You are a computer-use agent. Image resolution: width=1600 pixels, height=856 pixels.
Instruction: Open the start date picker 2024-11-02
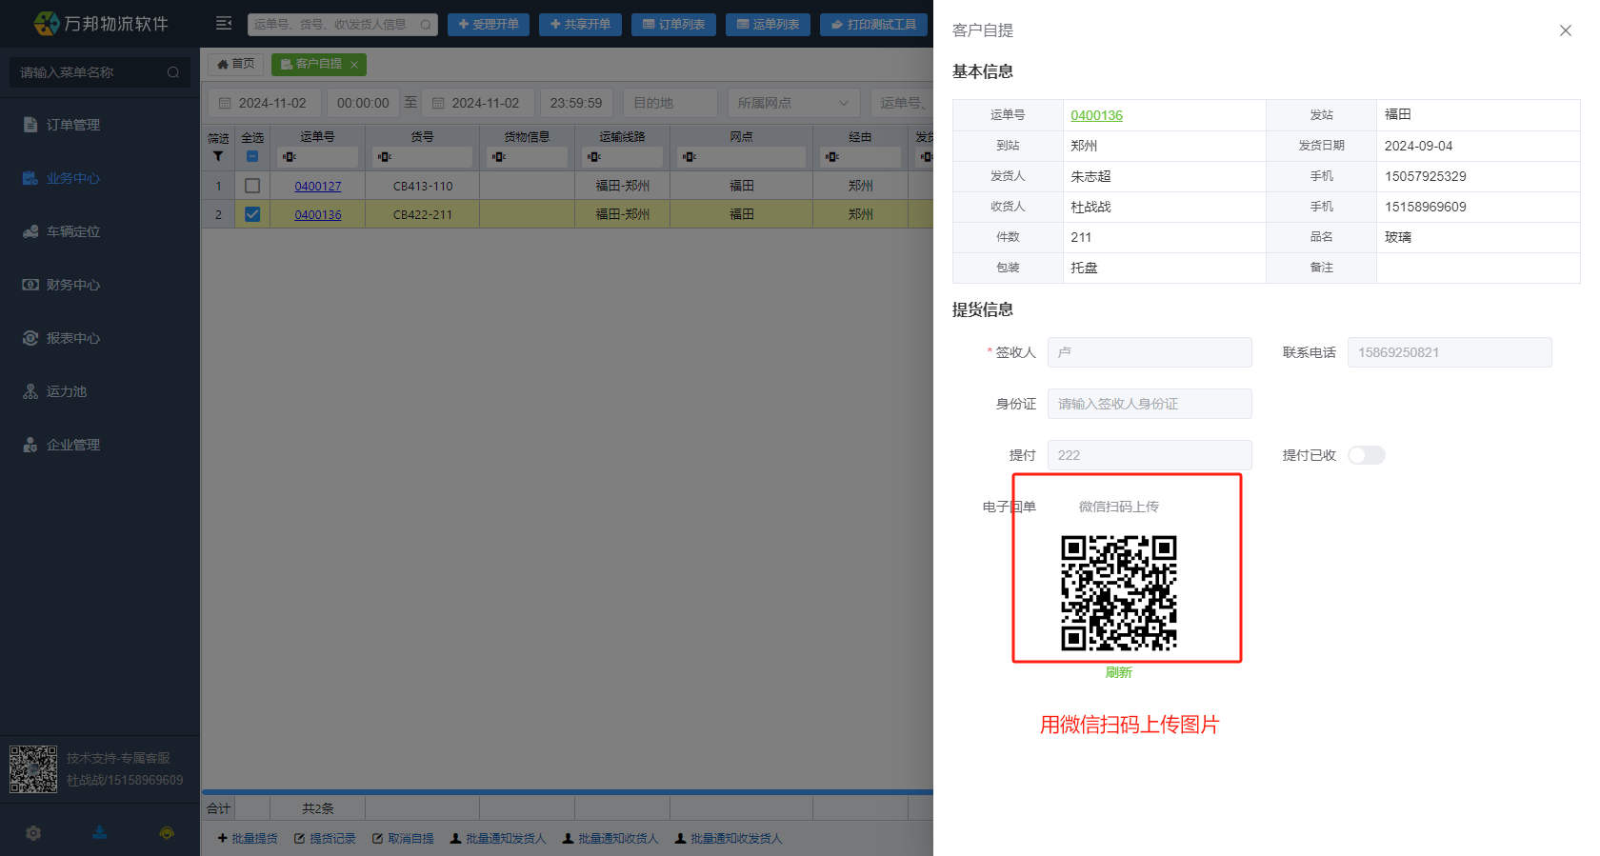(265, 103)
